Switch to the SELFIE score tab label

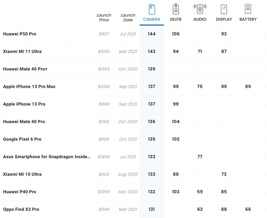pyautogui.click(x=176, y=19)
